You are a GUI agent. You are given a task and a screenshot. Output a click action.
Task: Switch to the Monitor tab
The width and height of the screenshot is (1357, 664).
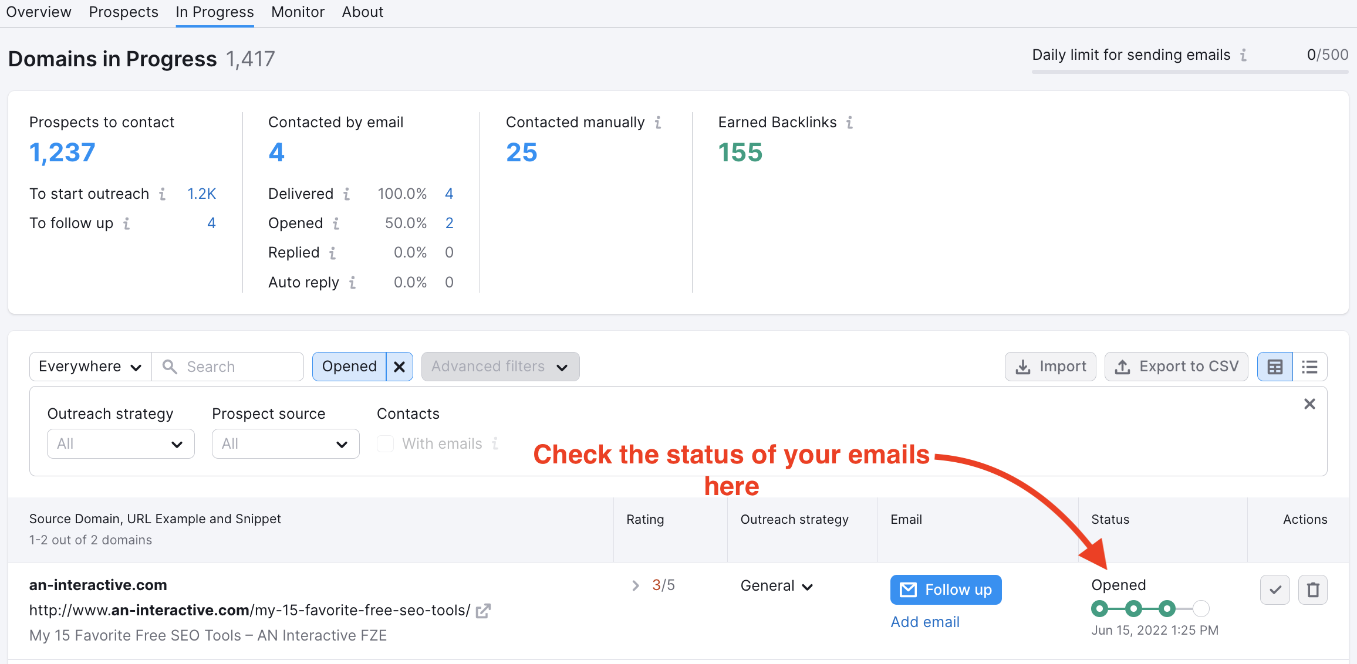tap(296, 12)
